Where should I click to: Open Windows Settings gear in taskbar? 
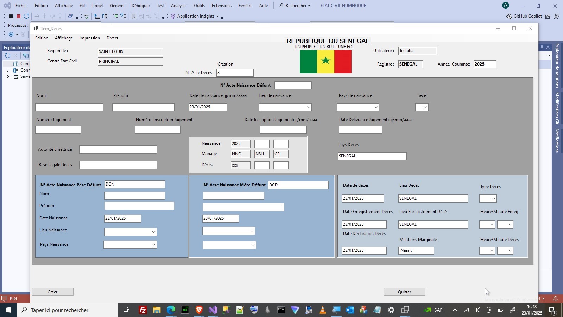(391, 310)
